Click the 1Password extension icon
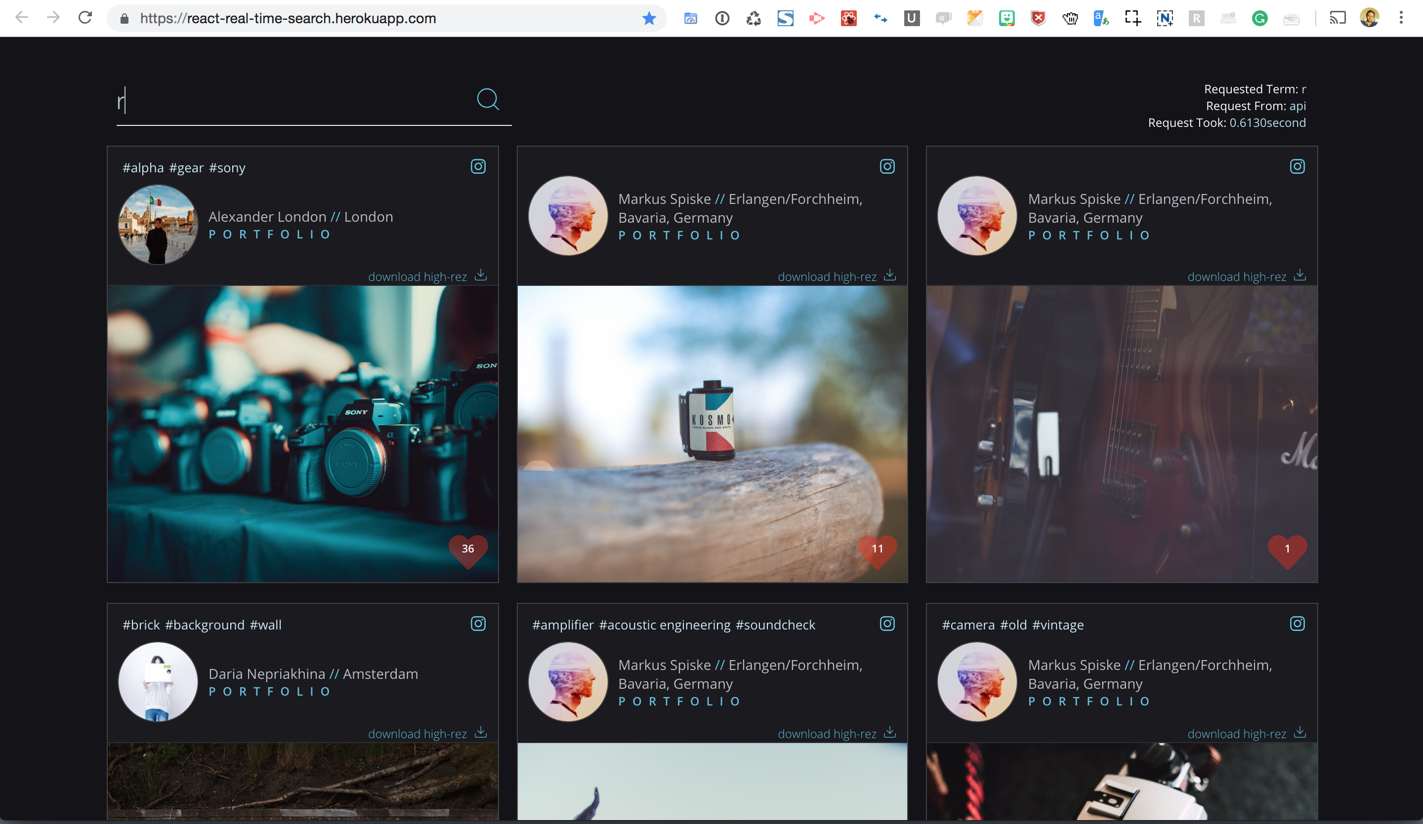The width and height of the screenshot is (1423, 824). coord(722,19)
